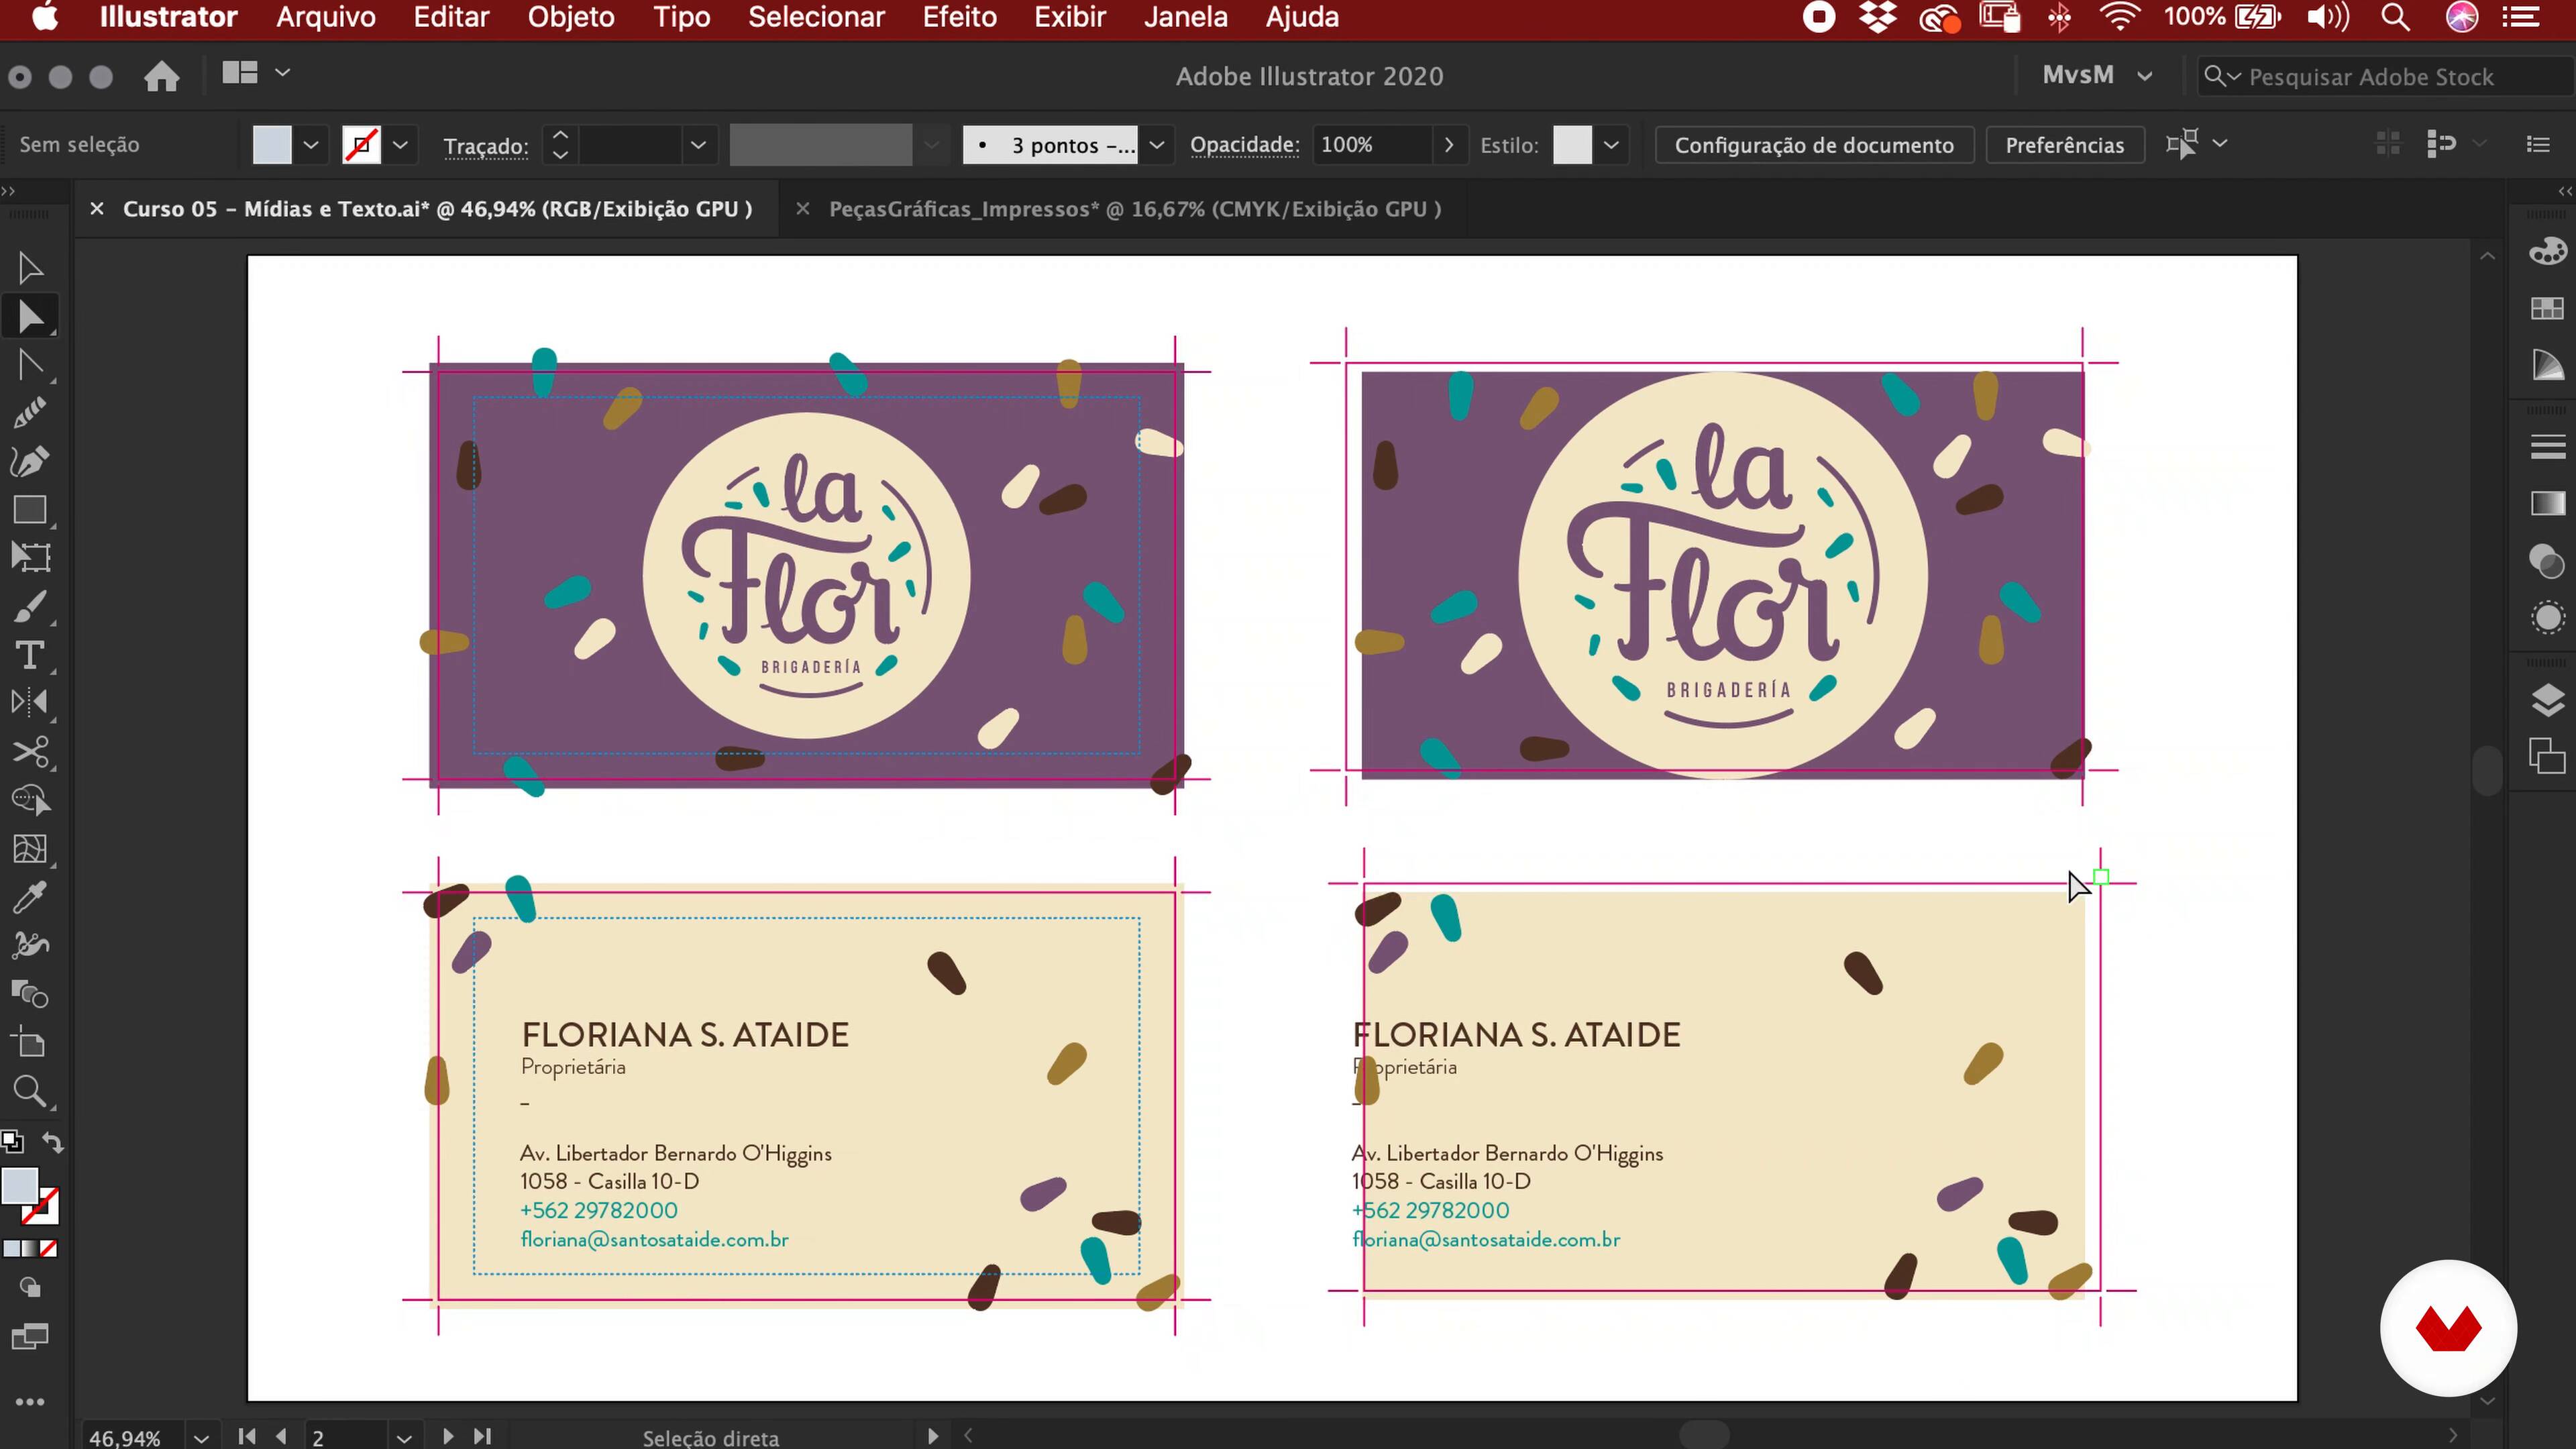Image resolution: width=2576 pixels, height=1449 pixels.
Task: Select the Shape Builder tool
Action: [30, 800]
